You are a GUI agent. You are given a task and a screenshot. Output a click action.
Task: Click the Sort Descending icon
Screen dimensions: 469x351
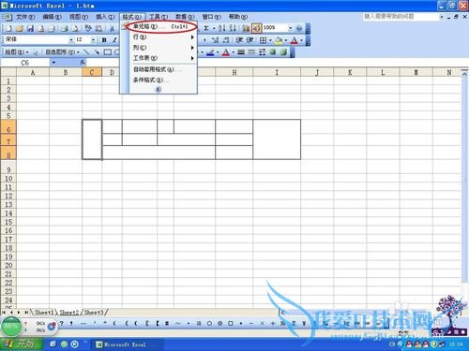[x=233, y=28]
